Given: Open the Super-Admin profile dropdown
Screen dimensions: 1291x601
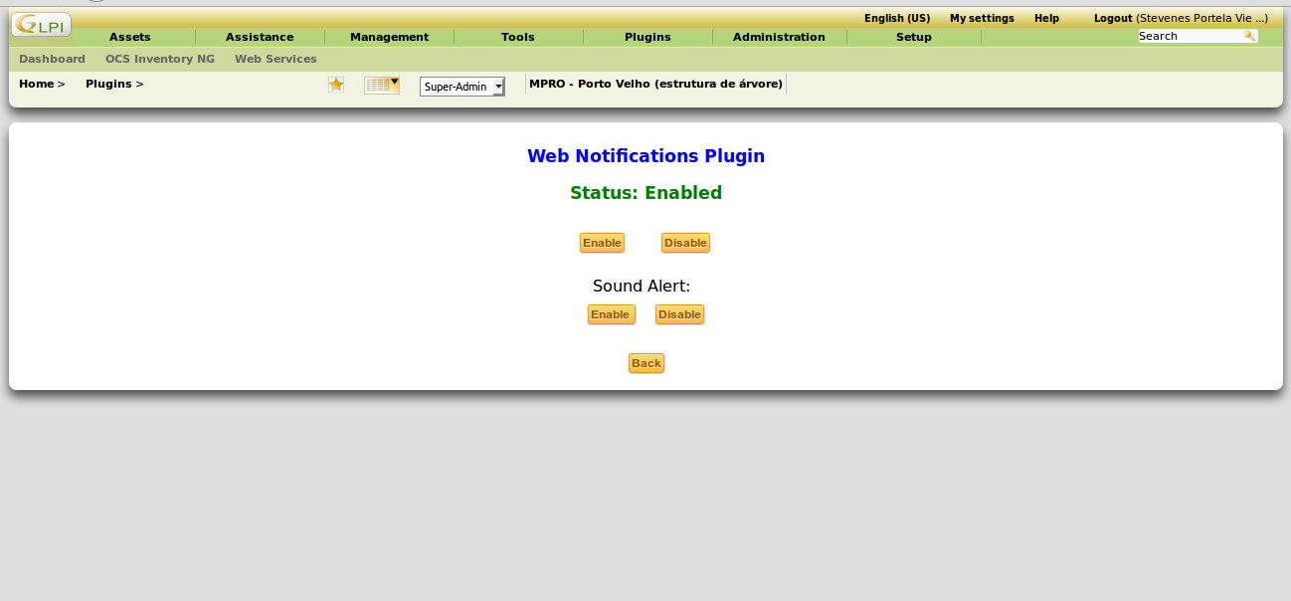Looking at the screenshot, I should click(x=462, y=87).
